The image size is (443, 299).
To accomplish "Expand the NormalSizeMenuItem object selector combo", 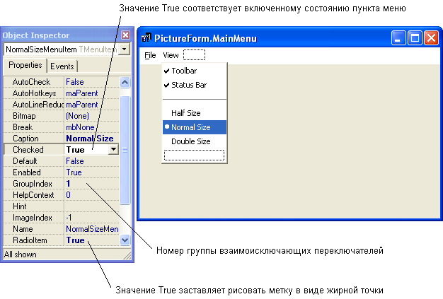I will 125,49.
